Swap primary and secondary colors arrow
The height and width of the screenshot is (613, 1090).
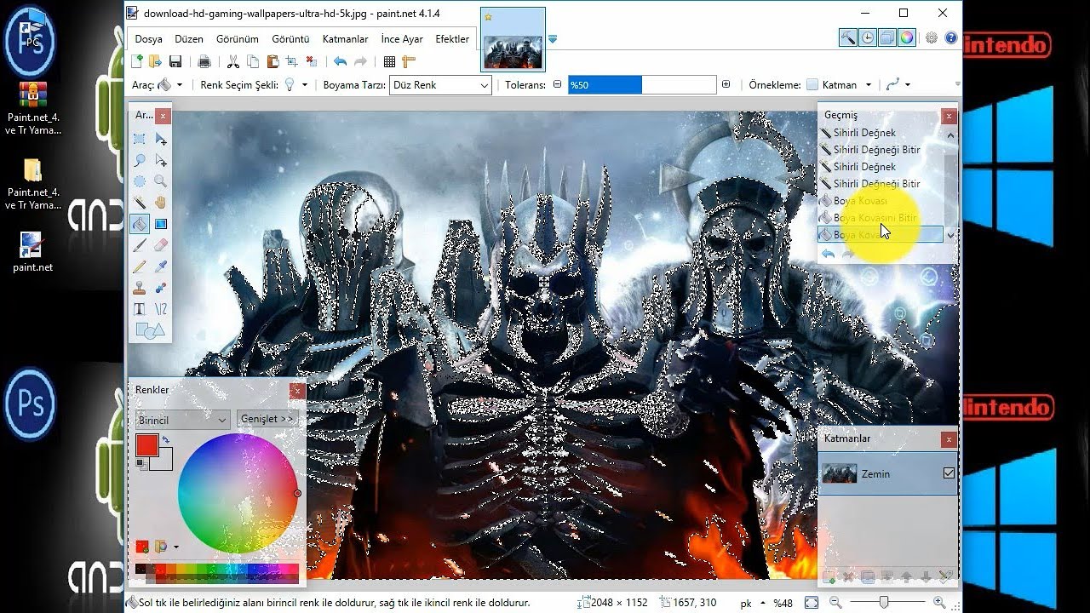[165, 439]
